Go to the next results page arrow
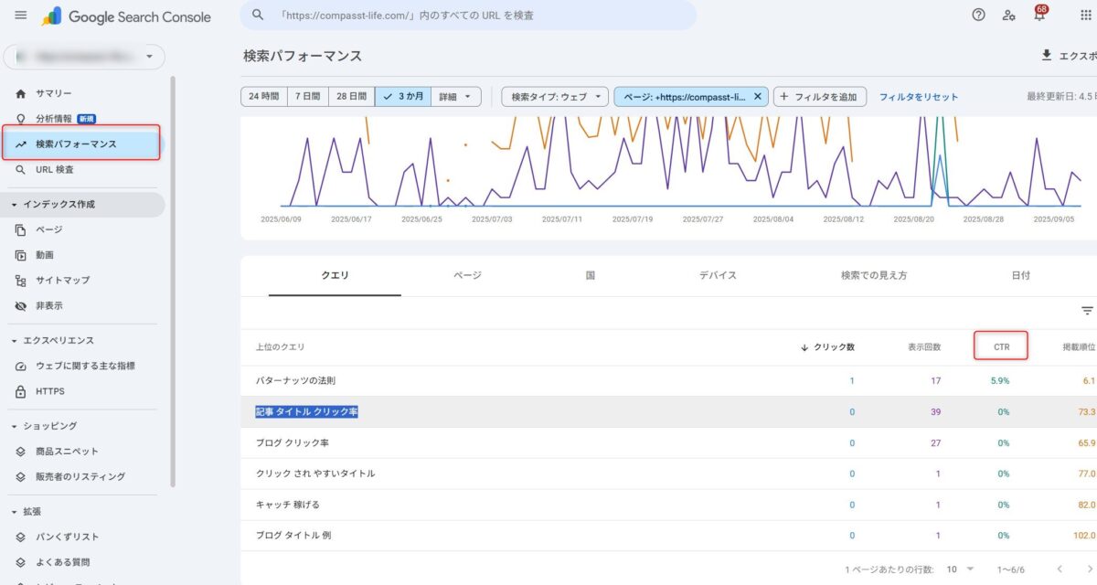This screenshot has width=1097, height=585. (x=1087, y=569)
